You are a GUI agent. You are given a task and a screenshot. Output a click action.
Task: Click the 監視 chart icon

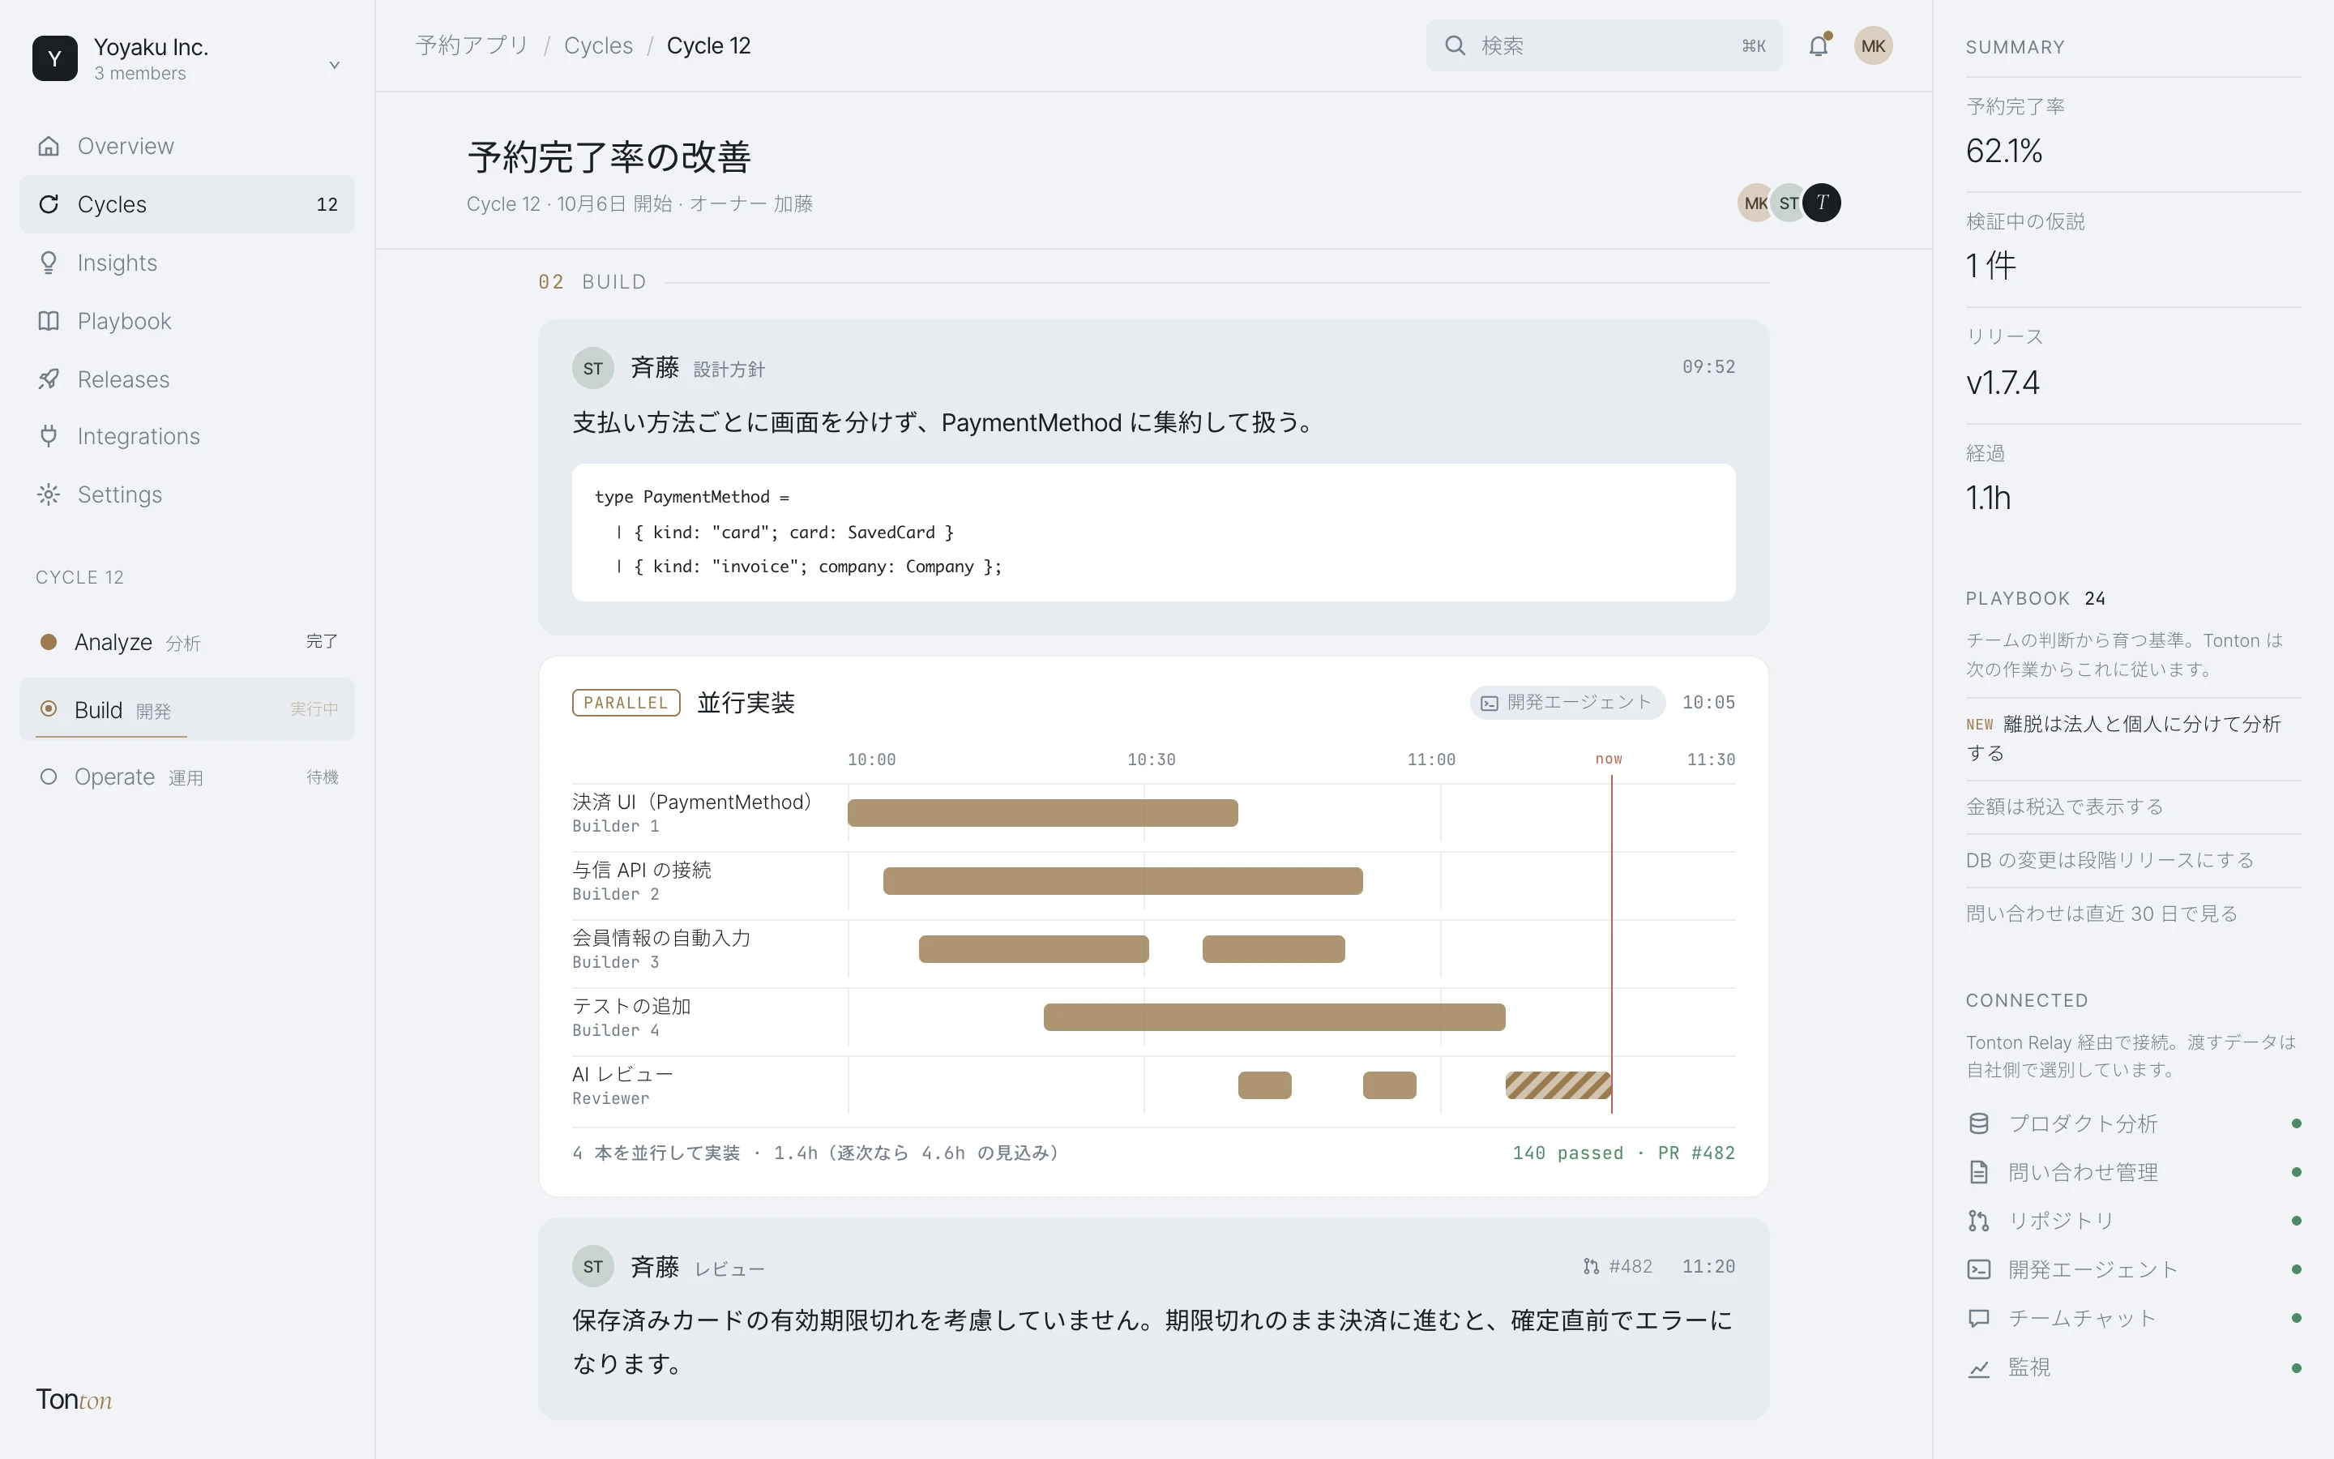click(1978, 1367)
